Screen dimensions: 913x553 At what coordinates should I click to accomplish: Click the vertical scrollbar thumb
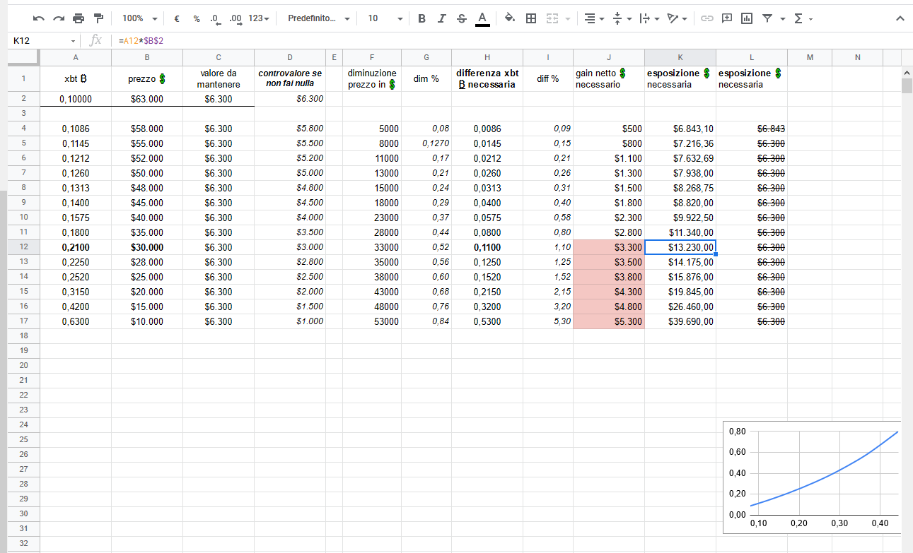(907, 86)
